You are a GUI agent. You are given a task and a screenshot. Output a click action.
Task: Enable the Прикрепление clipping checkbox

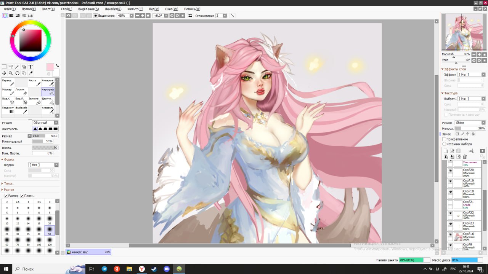pyautogui.click(x=444, y=139)
